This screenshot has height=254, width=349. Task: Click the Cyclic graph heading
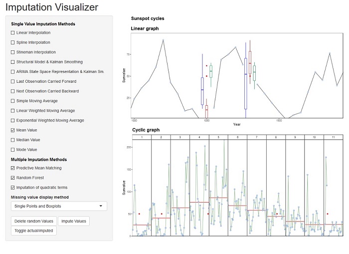(x=146, y=130)
